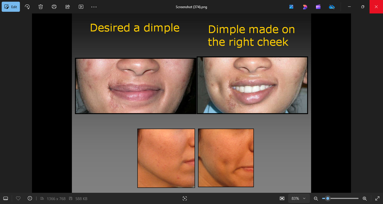383x204 pixels.
Task: Print the image using the printer icon
Action: click(x=54, y=7)
